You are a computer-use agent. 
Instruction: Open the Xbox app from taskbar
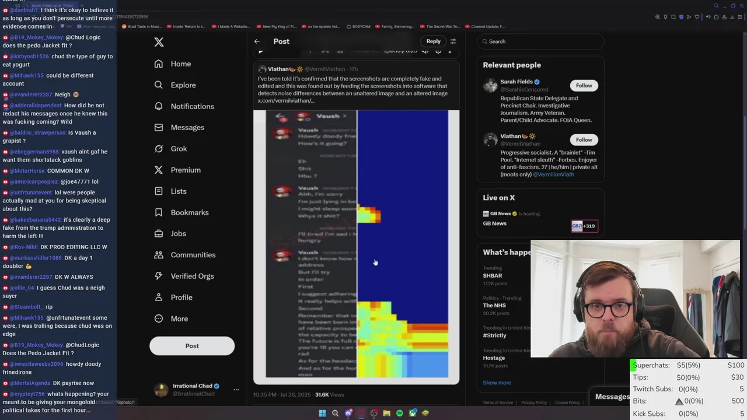[413, 413]
